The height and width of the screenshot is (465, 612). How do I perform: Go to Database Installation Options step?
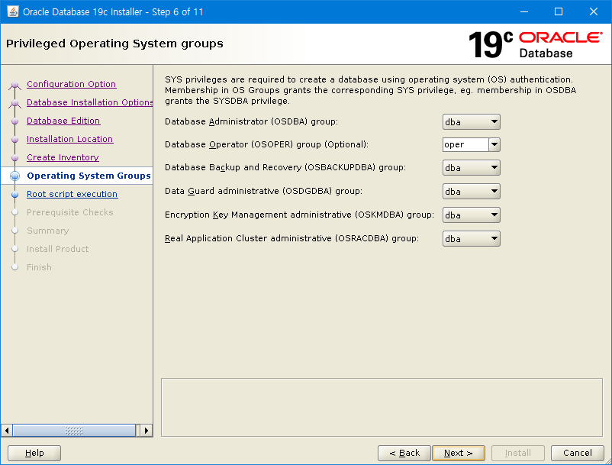click(x=89, y=102)
